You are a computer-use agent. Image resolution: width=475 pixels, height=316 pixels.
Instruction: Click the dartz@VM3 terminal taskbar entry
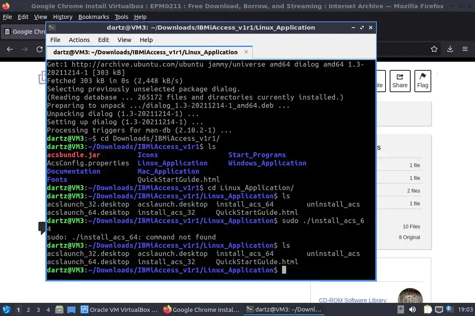(x=284, y=309)
